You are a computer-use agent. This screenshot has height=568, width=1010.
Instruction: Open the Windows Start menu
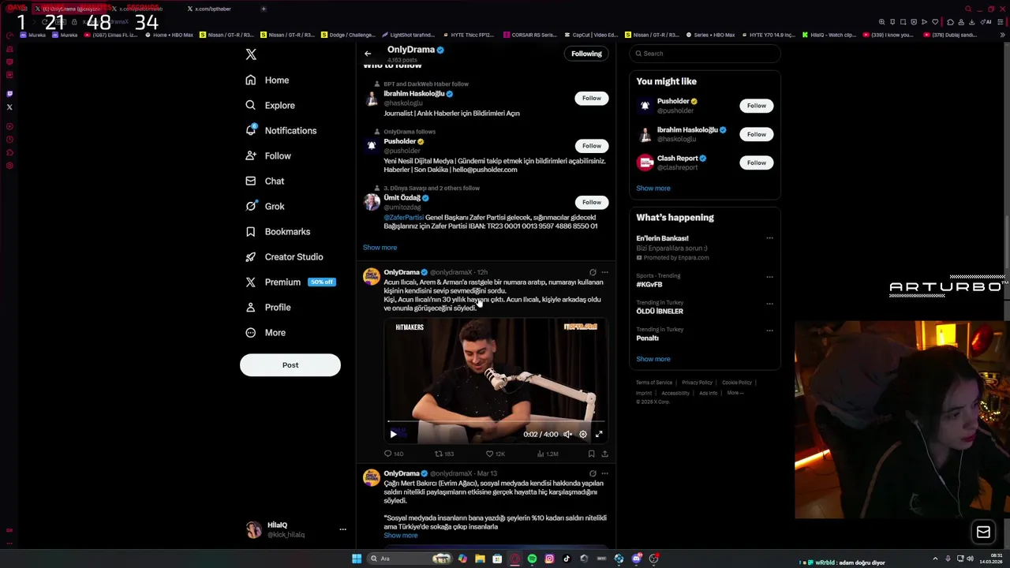pyautogui.click(x=357, y=559)
